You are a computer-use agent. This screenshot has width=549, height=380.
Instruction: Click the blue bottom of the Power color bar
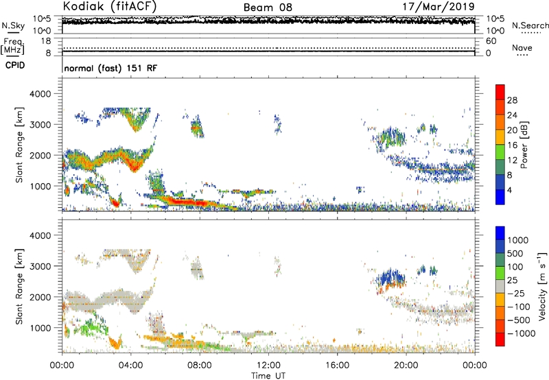pyautogui.click(x=500, y=197)
